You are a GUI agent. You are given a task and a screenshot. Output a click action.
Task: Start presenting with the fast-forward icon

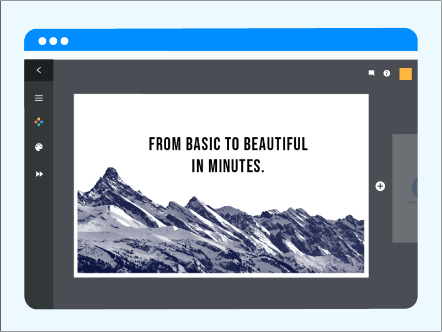tap(39, 174)
